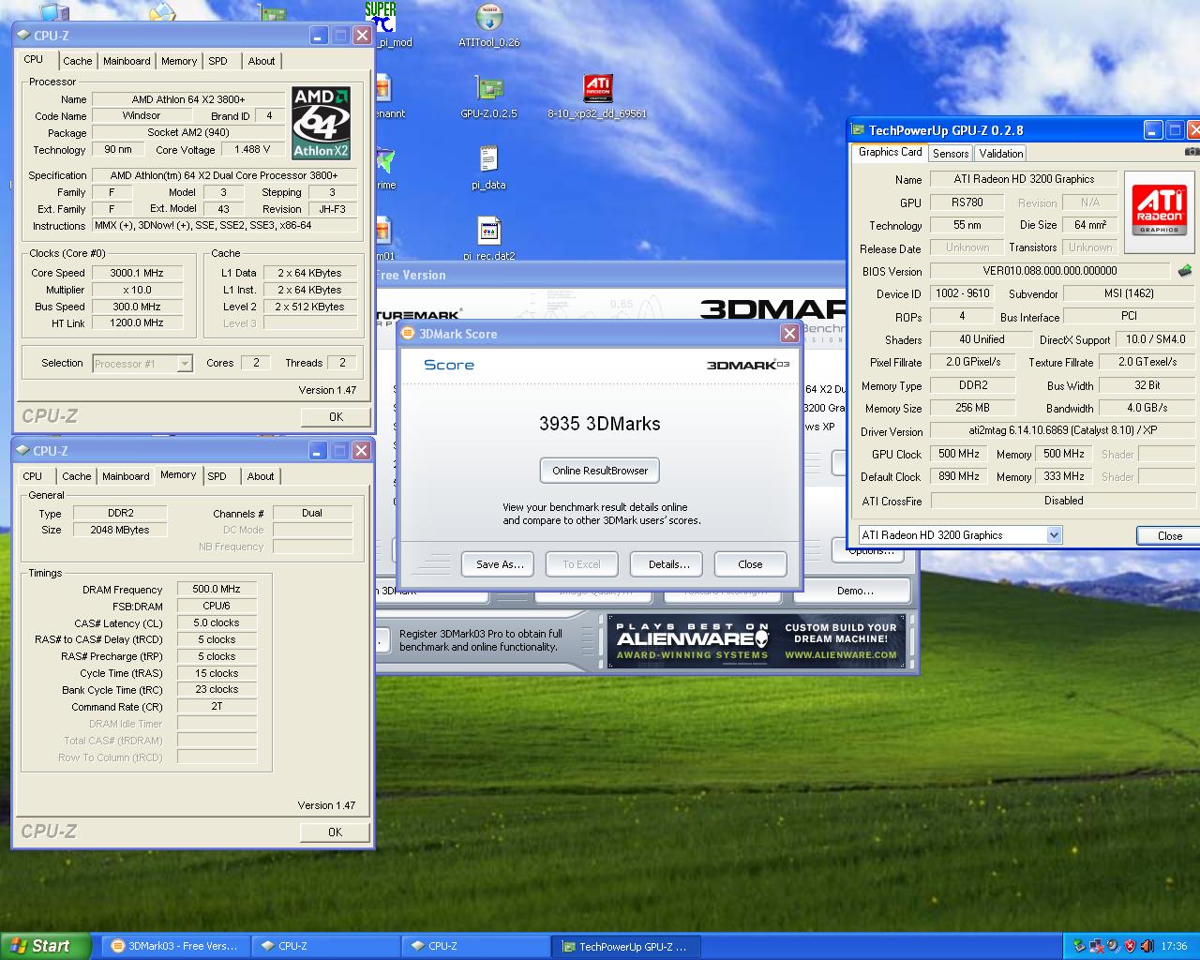
Task: Open the Windows Start menu
Action: click(46, 946)
